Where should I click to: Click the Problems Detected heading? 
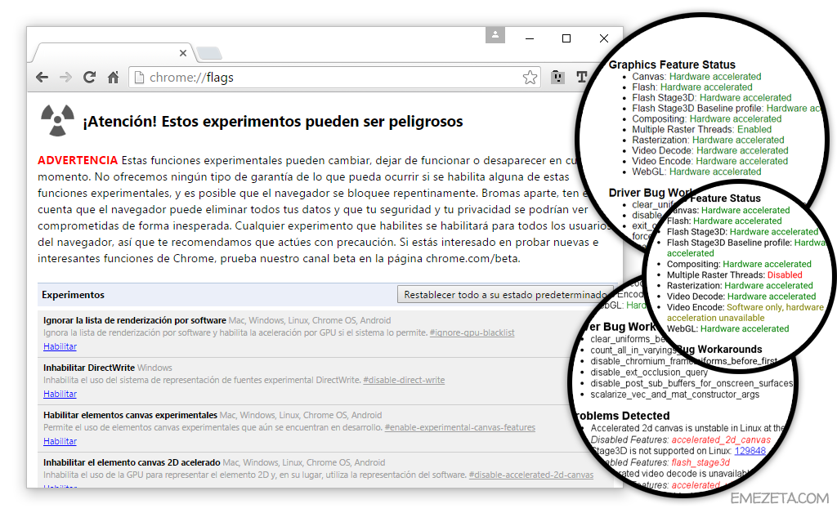(622, 416)
